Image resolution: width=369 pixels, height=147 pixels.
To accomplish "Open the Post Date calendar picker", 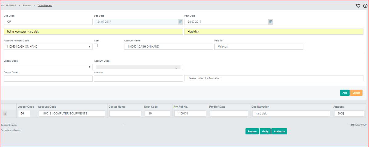I will (270, 22).
